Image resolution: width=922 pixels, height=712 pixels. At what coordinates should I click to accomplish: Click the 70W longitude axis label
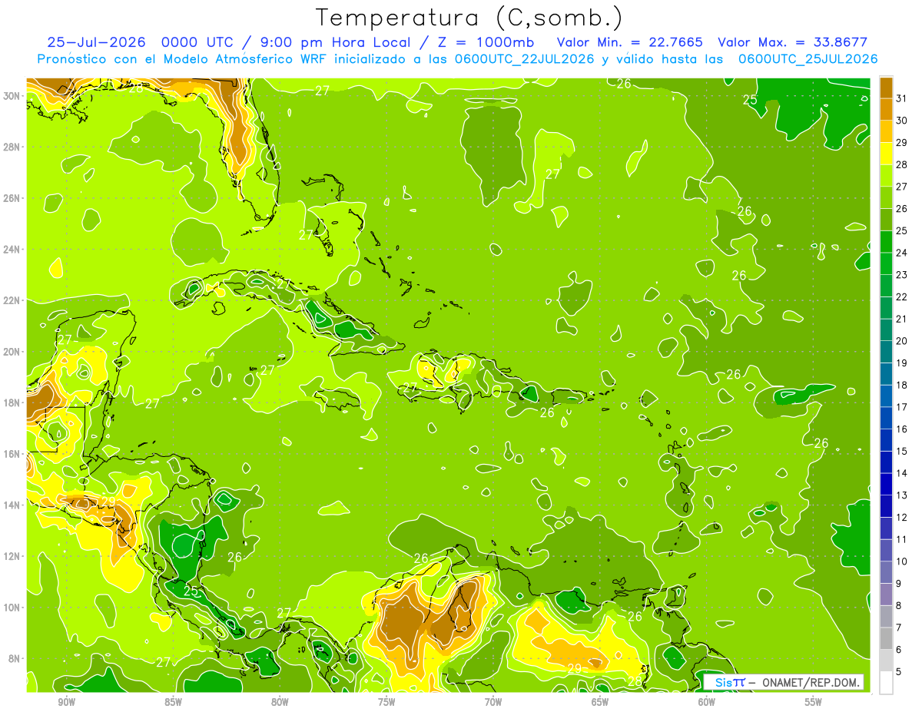(x=493, y=703)
